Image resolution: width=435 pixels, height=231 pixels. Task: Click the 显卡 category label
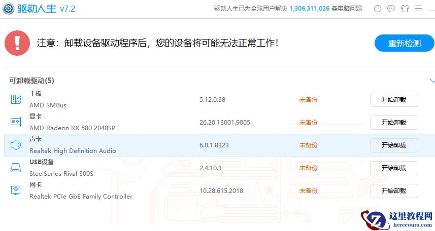click(36, 117)
